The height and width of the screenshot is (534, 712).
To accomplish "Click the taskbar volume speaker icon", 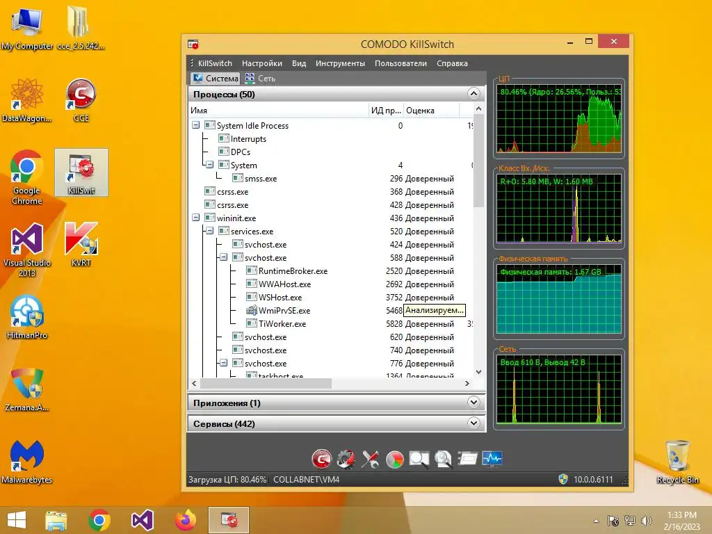I will pos(646,521).
